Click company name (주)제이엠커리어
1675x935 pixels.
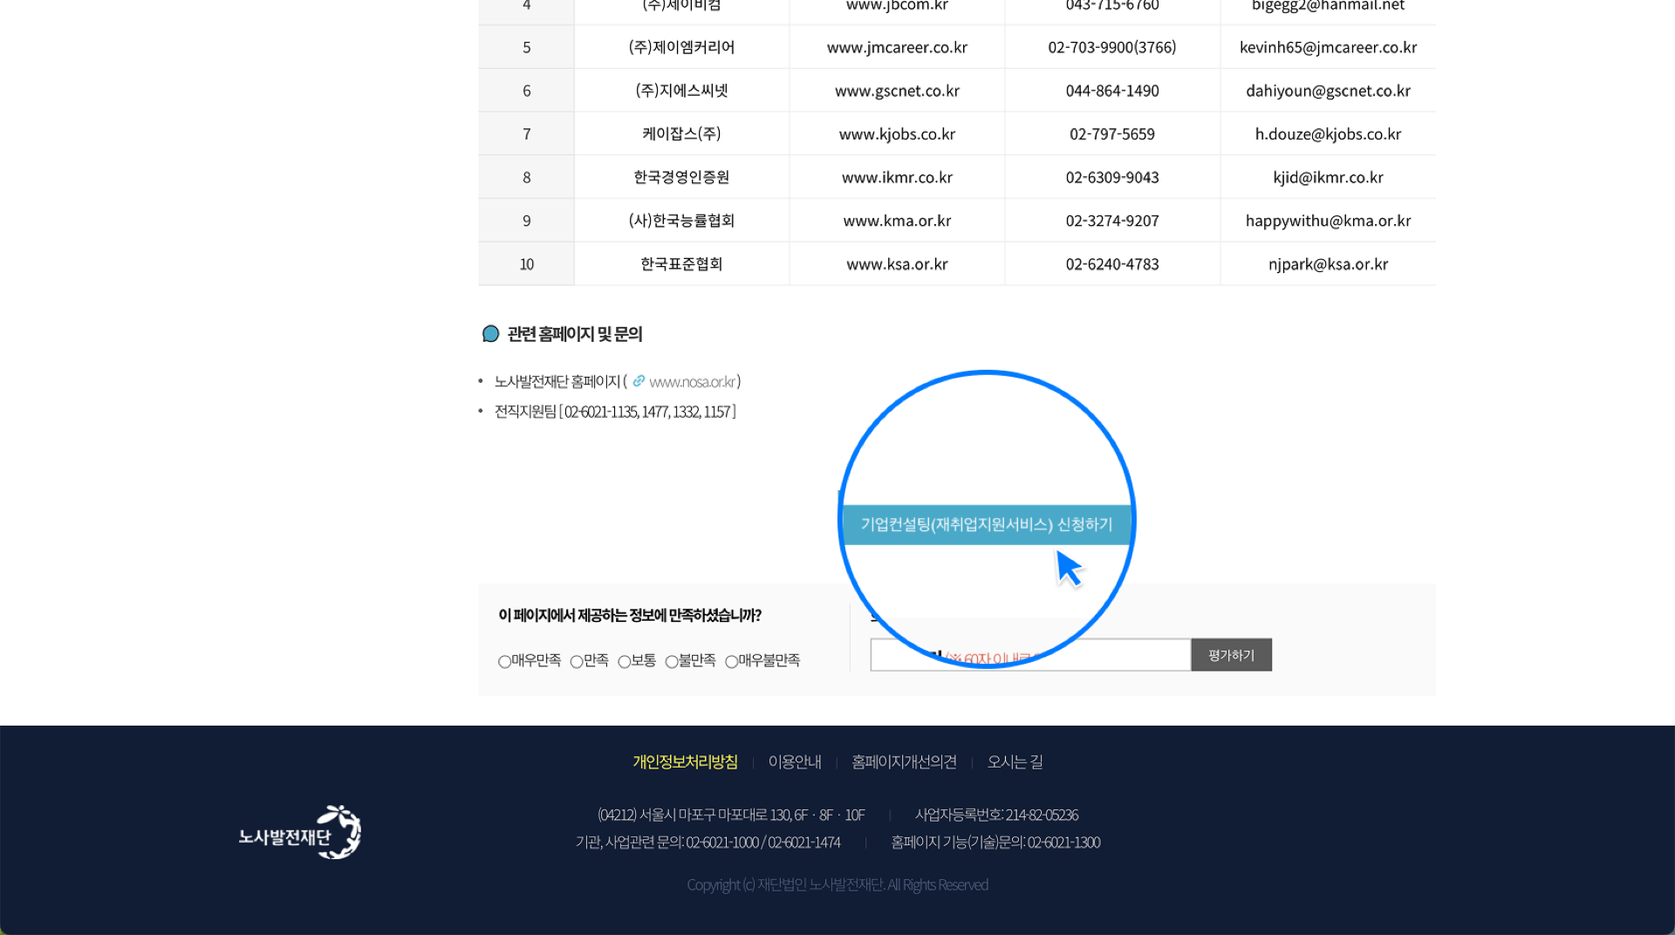[681, 47]
